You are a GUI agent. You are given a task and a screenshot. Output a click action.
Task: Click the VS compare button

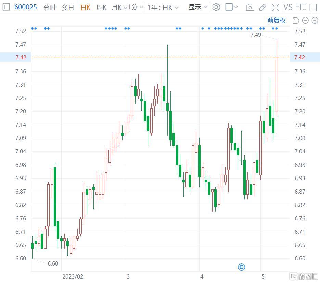[288, 7]
